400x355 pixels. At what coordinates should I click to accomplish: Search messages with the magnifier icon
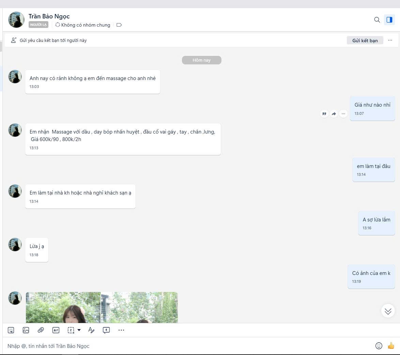(x=377, y=20)
